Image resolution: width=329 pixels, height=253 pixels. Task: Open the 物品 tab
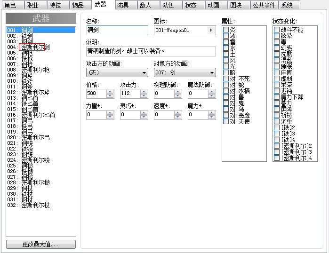(80, 5)
